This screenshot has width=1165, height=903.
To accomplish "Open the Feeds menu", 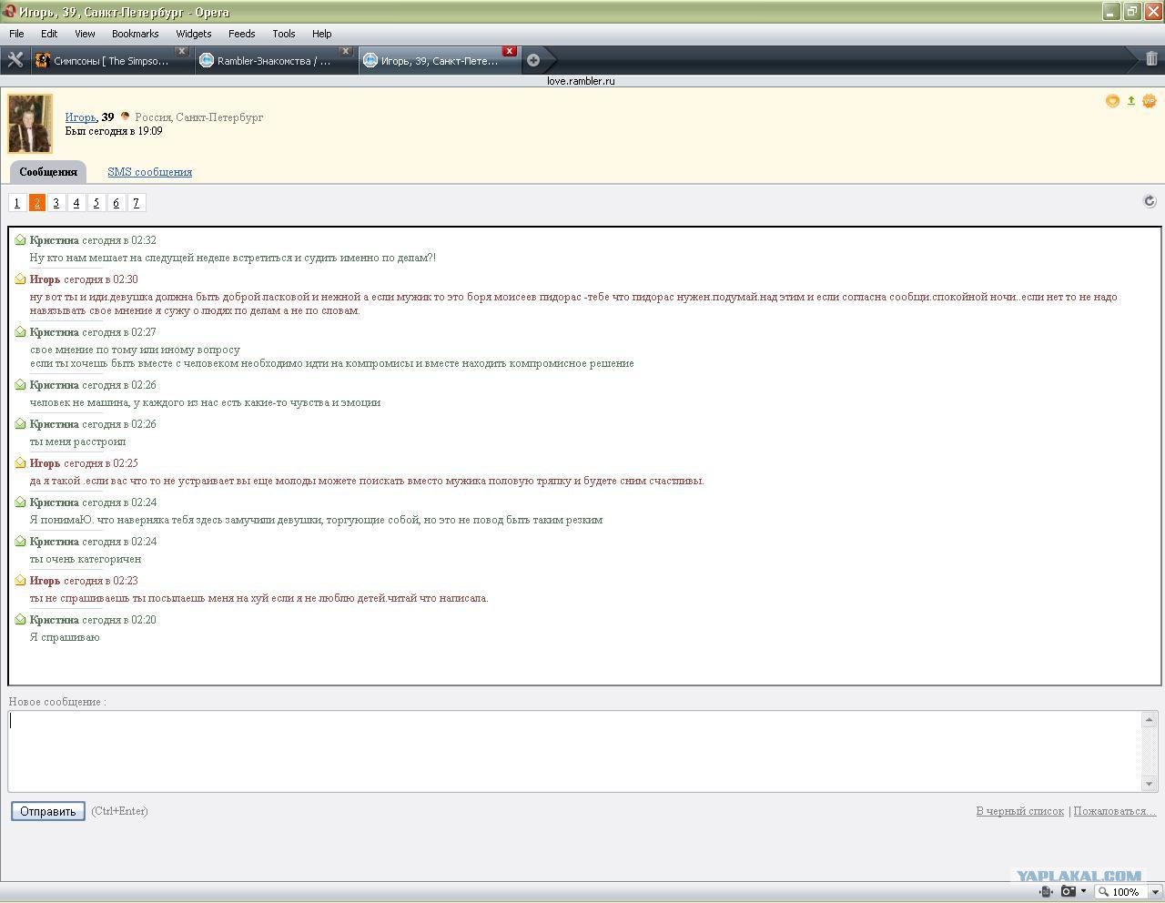I will click(x=242, y=34).
